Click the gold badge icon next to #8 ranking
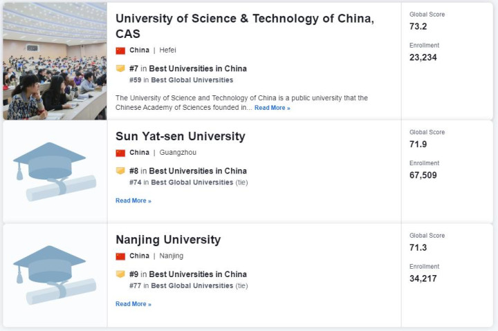The height and width of the screenshot is (331, 498). [x=120, y=171]
